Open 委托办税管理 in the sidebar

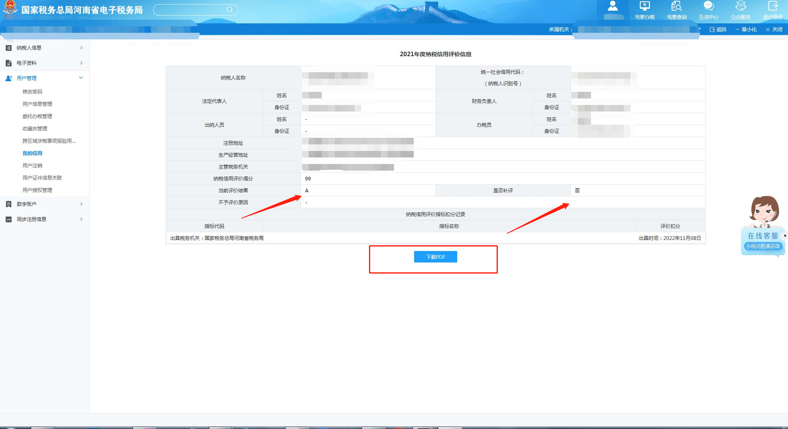37,116
